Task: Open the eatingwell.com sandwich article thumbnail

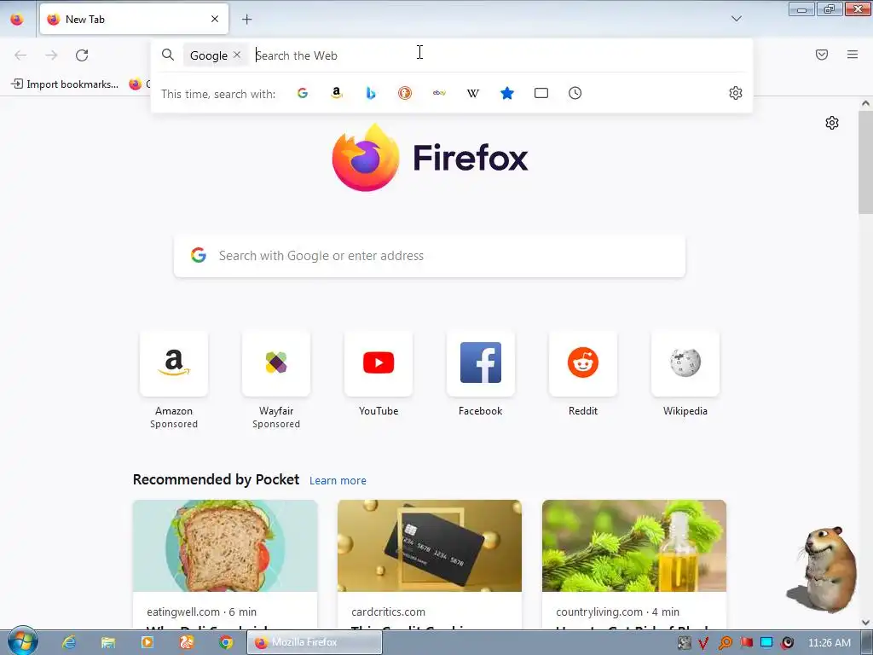Action: coord(225,545)
